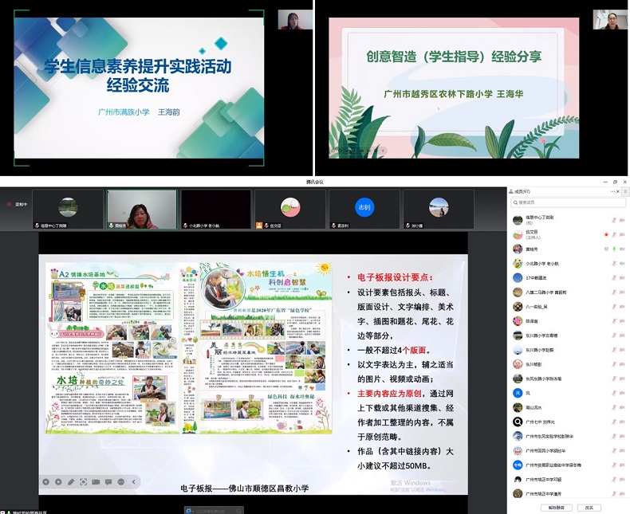Click the muted mic icon for 伍文臣
Viewport: 630px width, 514px height.
pyautogui.click(x=614, y=234)
